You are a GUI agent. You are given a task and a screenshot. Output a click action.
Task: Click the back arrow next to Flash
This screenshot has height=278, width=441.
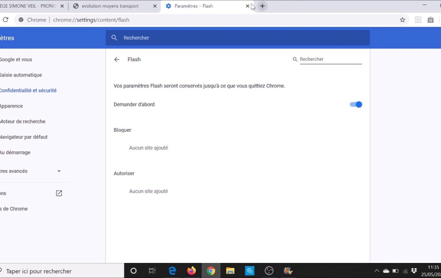[117, 59]
